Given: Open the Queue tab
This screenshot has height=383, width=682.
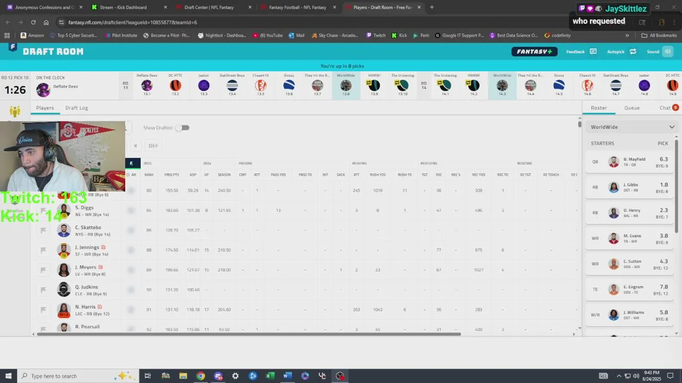Looking at the screenshot, I should click(632, 108).
